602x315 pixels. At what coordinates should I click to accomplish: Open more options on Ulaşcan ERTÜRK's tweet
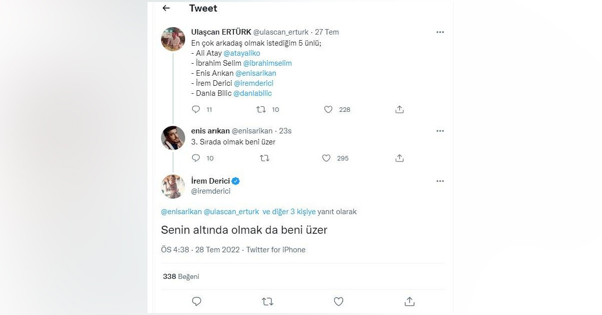440,32
